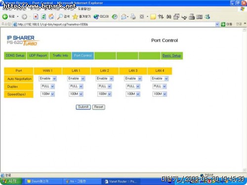
Task: Open the Windows Start button
Action: coord(11,181)
